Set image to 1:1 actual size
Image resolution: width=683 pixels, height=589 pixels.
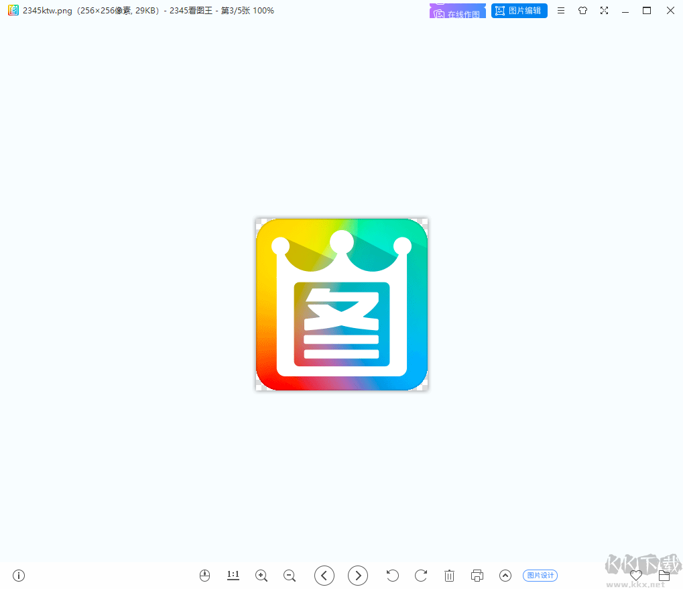(233, 576)
